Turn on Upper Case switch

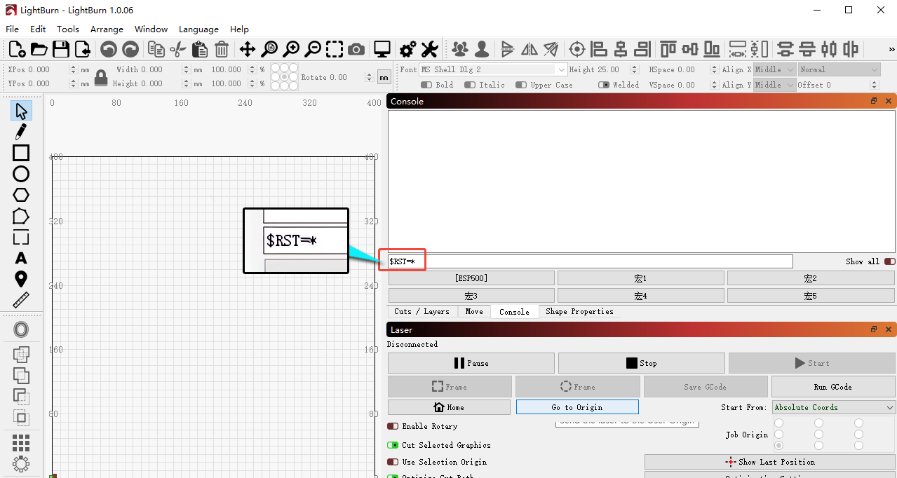pyautogui.click(x=521, y=85)
